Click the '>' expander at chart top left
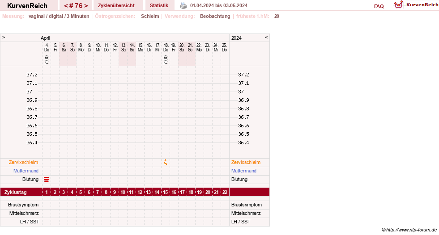The height and width of the screenshot is (235, 439). click(4, 37)
